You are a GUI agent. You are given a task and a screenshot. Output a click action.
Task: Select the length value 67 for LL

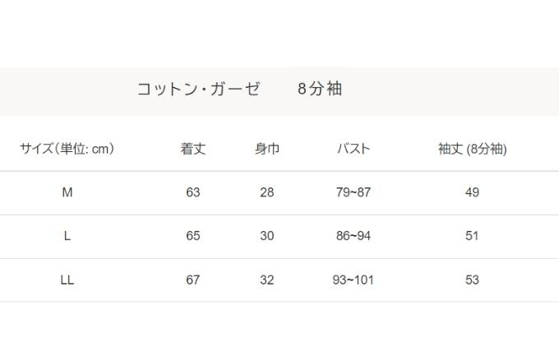coord(193,280)
